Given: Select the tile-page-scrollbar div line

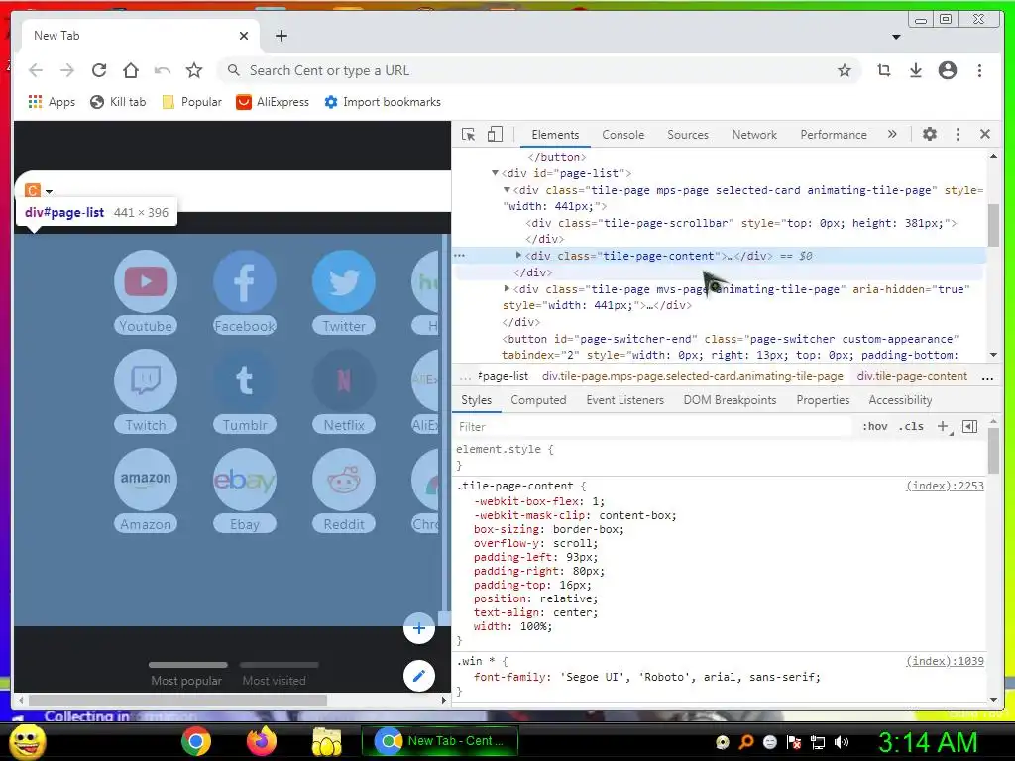Looking at the screenshot, I should (740, 223).
